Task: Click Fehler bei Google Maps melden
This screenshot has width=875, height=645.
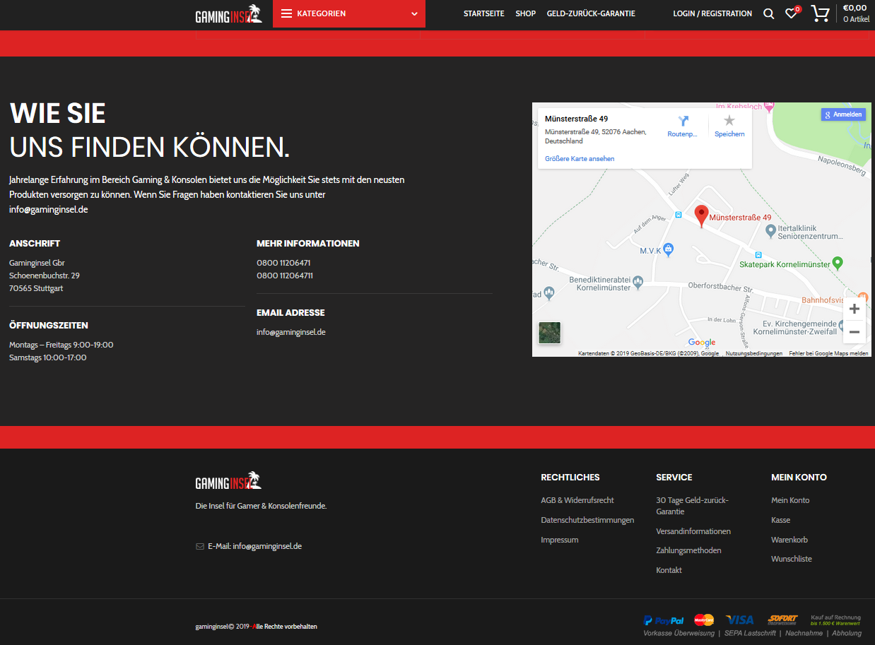Action: tap(828, 353)
